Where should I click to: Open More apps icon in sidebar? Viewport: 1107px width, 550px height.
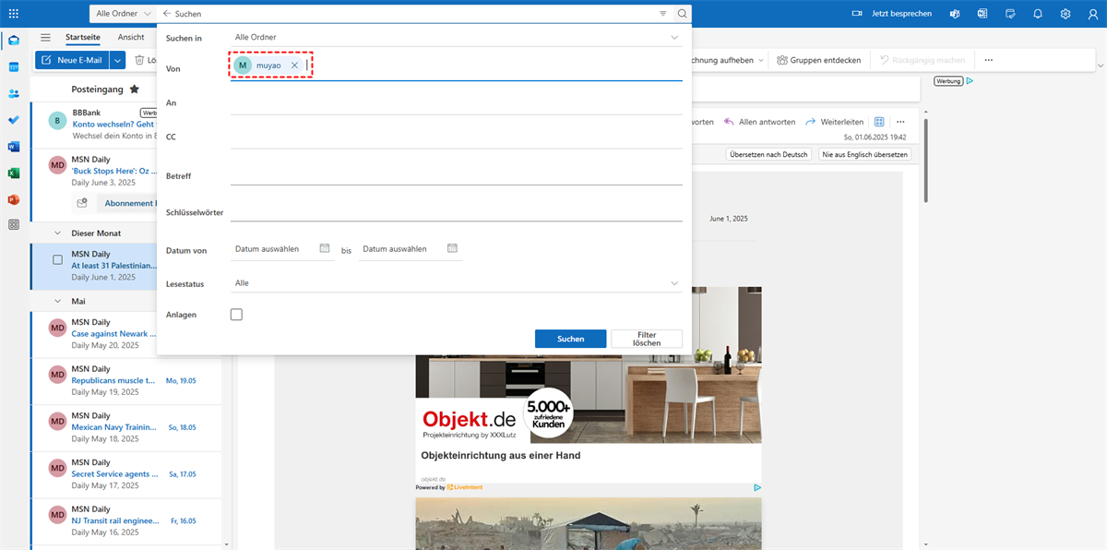(x=14, y=224)
